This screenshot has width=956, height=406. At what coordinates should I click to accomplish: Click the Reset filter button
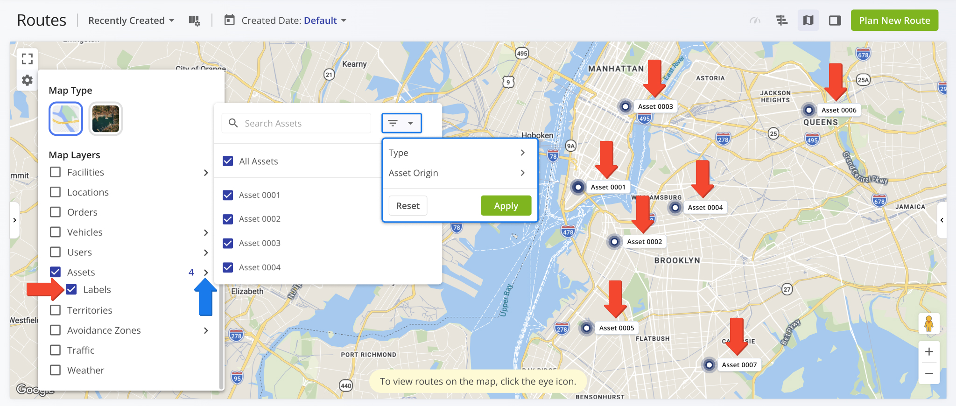click(408, 206)
